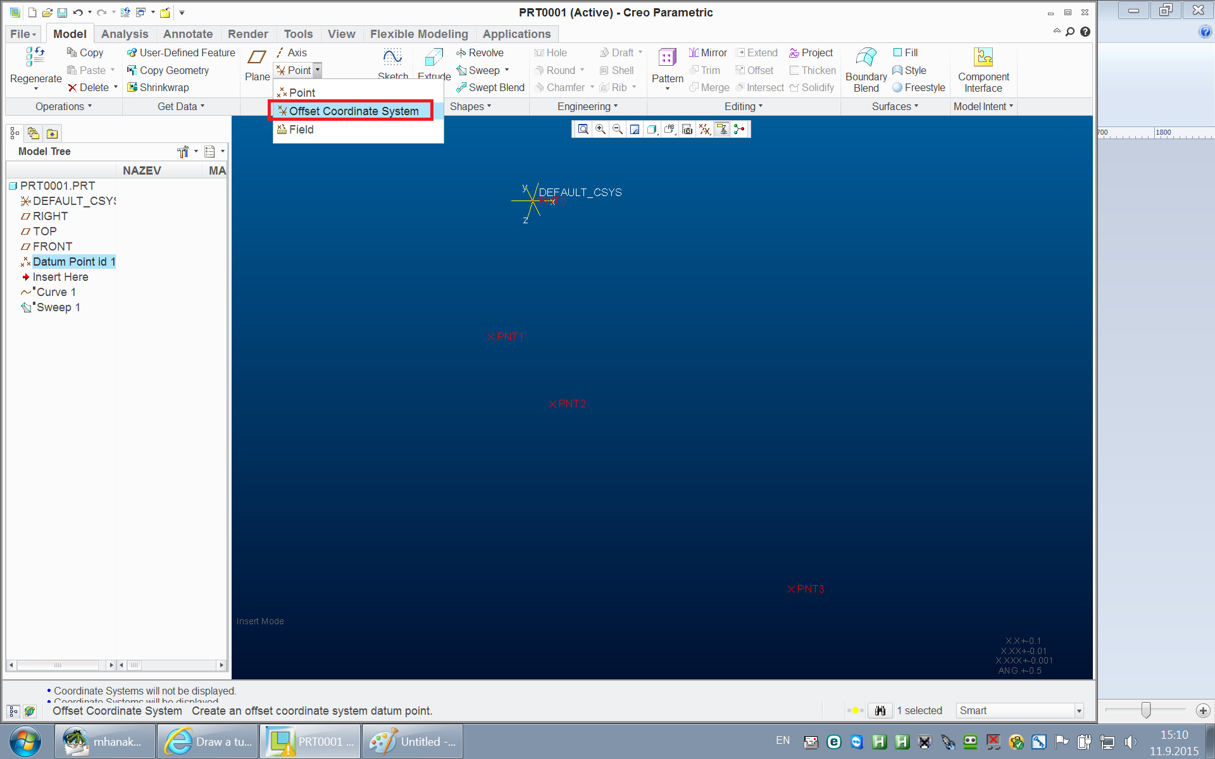Image resolution: width=1215 pixels, height=759 pixels.
Task: Click Copy Geometry button
Action: tap(168, 71)
